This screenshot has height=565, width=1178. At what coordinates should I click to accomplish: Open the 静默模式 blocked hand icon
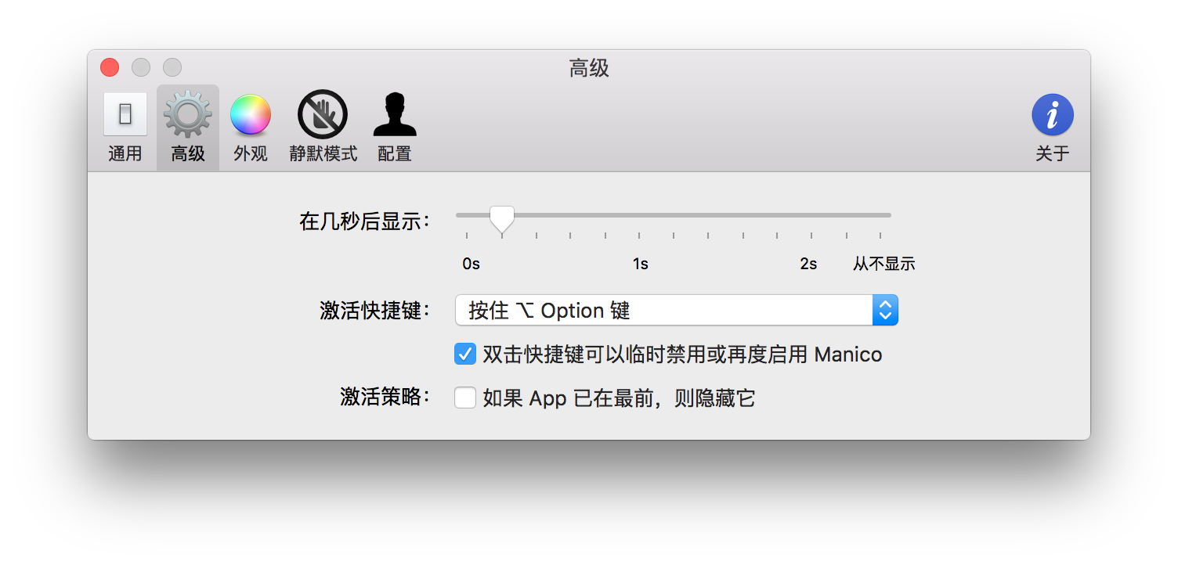pos(323,114)
